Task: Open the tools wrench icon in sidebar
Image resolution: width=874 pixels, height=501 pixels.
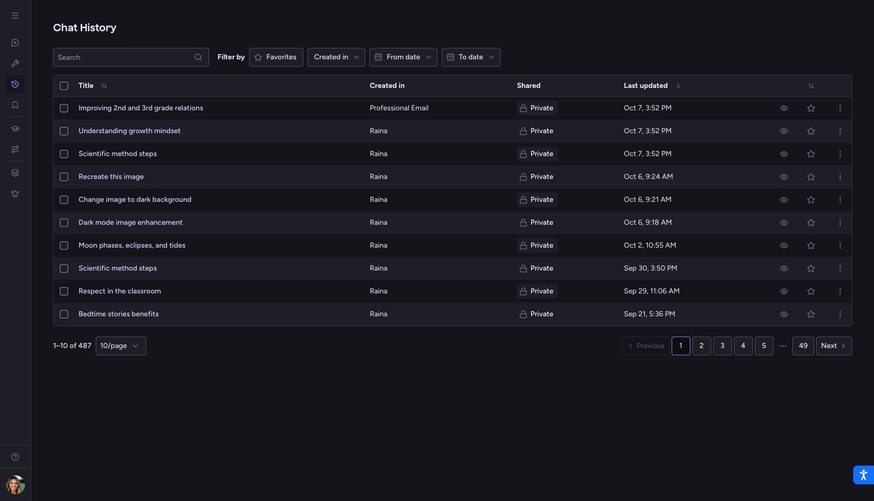Action: click(x=15, y=63)
